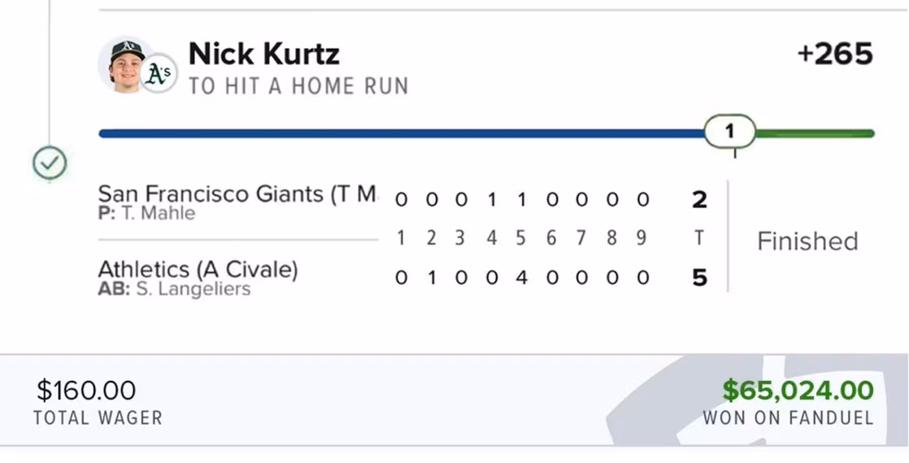909x463 pixels.
Task: Click the blue portion of progress bar
Action: click(401, 134)
